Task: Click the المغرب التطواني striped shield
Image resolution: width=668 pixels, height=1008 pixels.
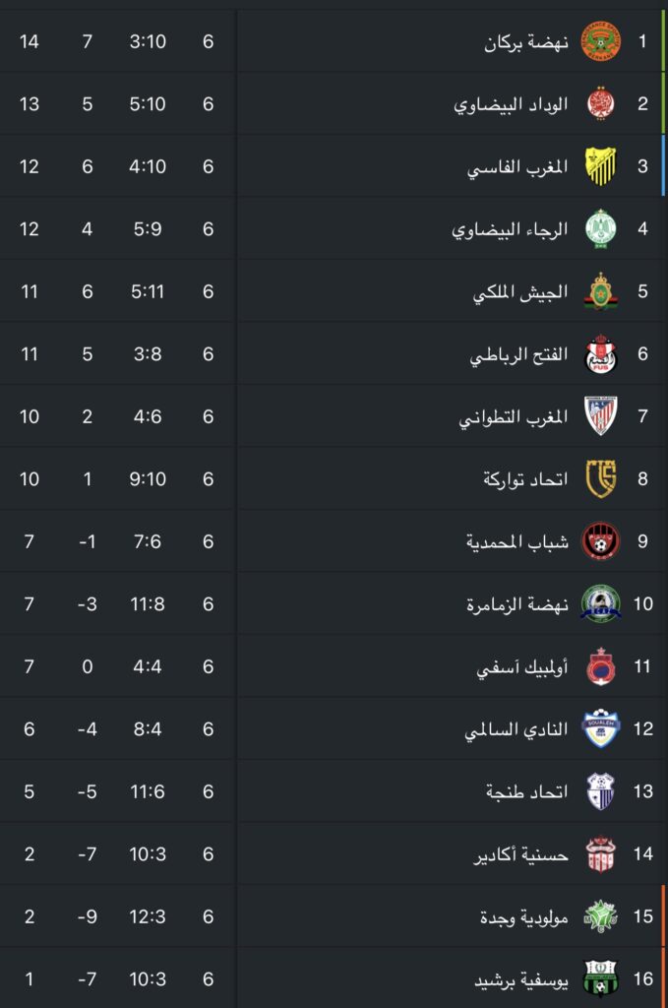Action: pos(600,416)
